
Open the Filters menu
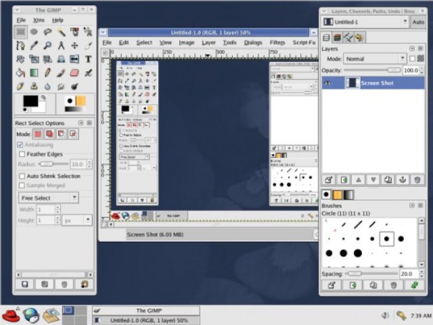pyautogui.click(x=277, y=43)
